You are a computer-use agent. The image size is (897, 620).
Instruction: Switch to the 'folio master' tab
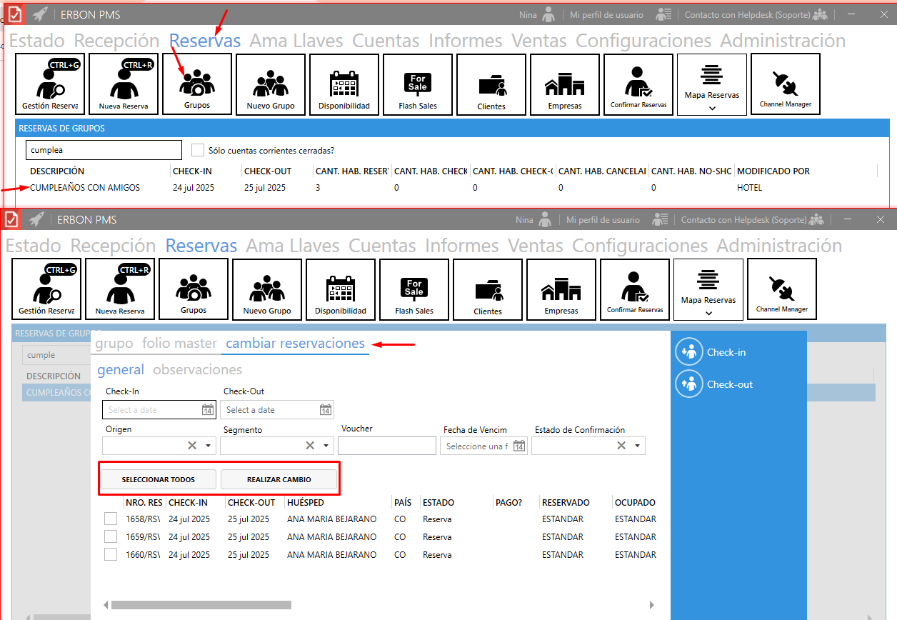coord(179,344)
